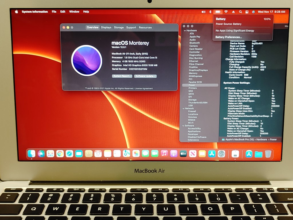Open Photos from the Dock
Image resolution: width=293 pixels, height=220 pixels.
click(x=136, y=154)
